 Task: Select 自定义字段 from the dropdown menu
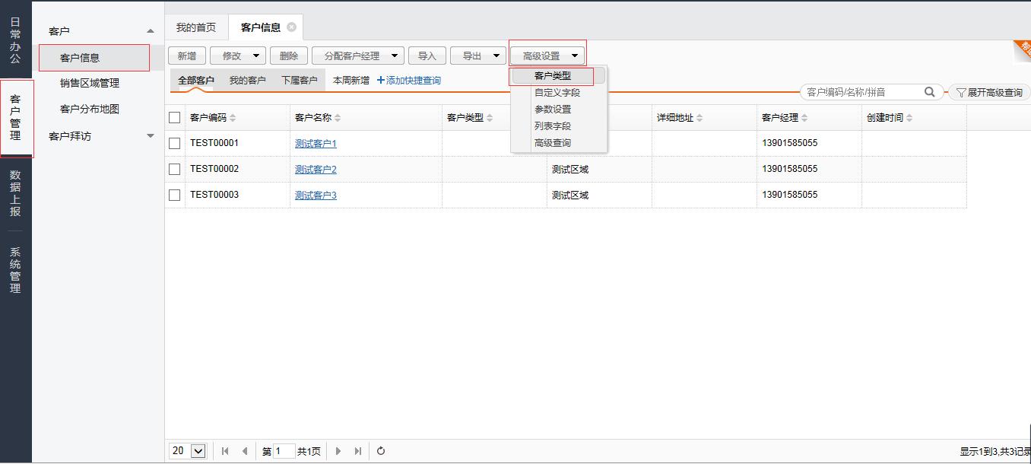click(x=557, y=93)
